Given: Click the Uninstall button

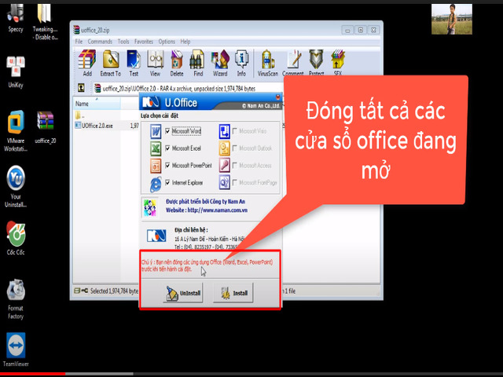Looking at the screenshot, I should click(183, 293).
